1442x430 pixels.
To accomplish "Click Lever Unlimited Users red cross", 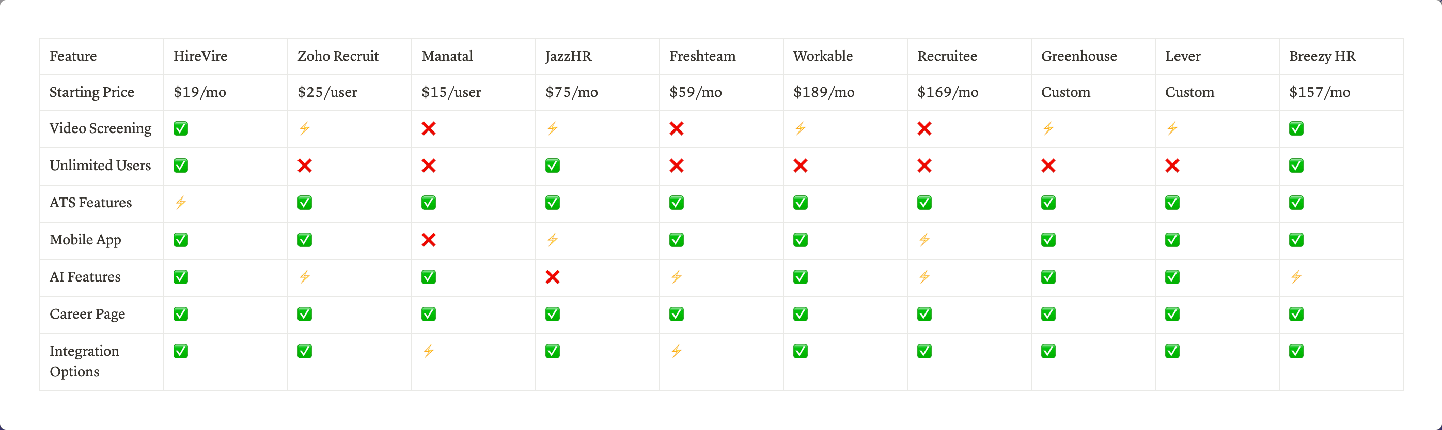I will (x=1172, y=166).
